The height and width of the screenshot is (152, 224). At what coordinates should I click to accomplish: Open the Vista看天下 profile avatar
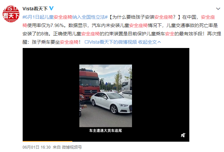click(x=11, y=14)
